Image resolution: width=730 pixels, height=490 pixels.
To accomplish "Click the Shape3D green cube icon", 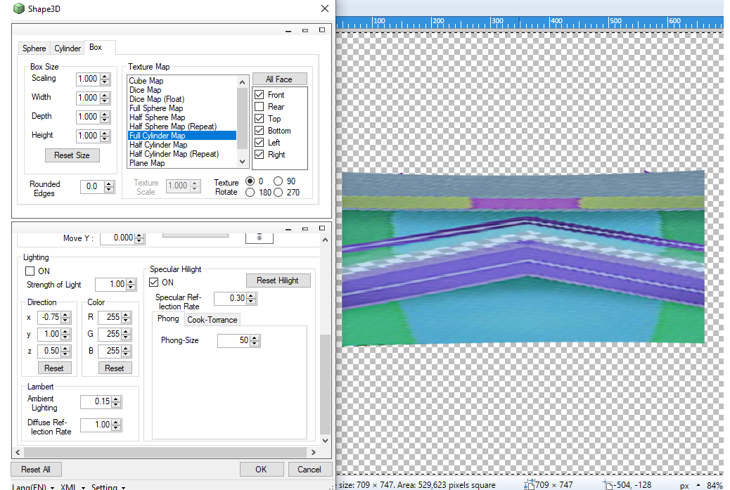I will tap(18, 8).
